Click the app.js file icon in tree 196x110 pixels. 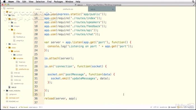point(9,87)
